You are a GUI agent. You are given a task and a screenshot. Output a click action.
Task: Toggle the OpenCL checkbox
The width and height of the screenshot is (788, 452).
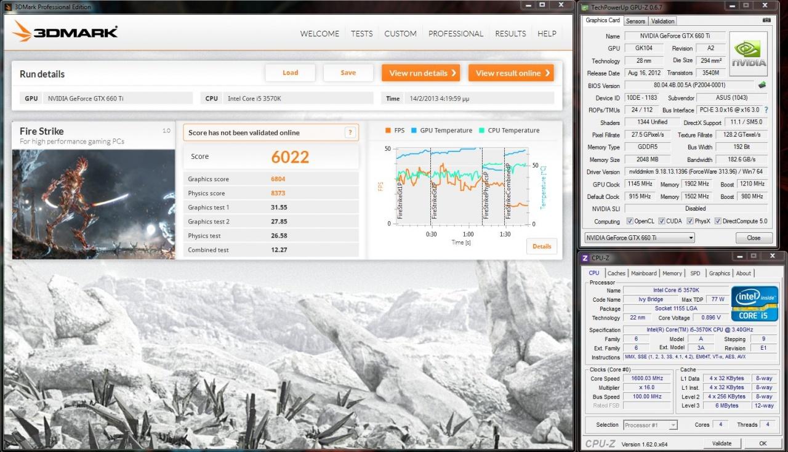(630, 221)
